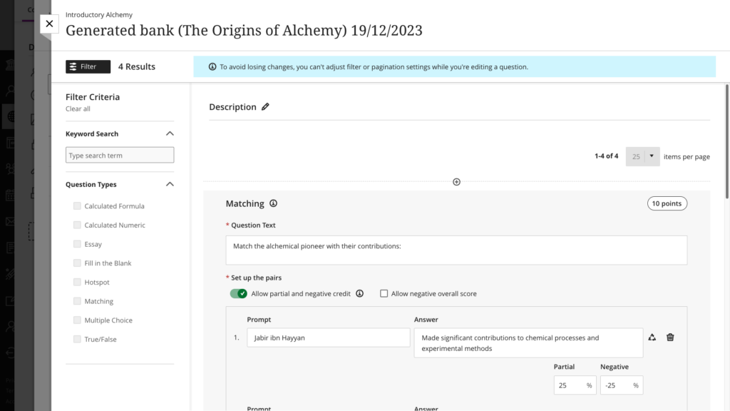Click the add question plus icon
The image size is (730, 411).
[457, 182]
